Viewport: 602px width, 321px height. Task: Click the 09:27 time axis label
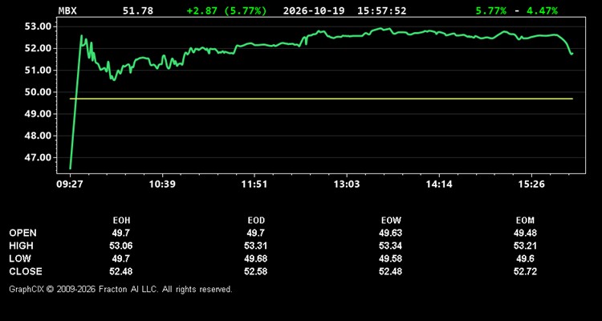coord(70,185)
